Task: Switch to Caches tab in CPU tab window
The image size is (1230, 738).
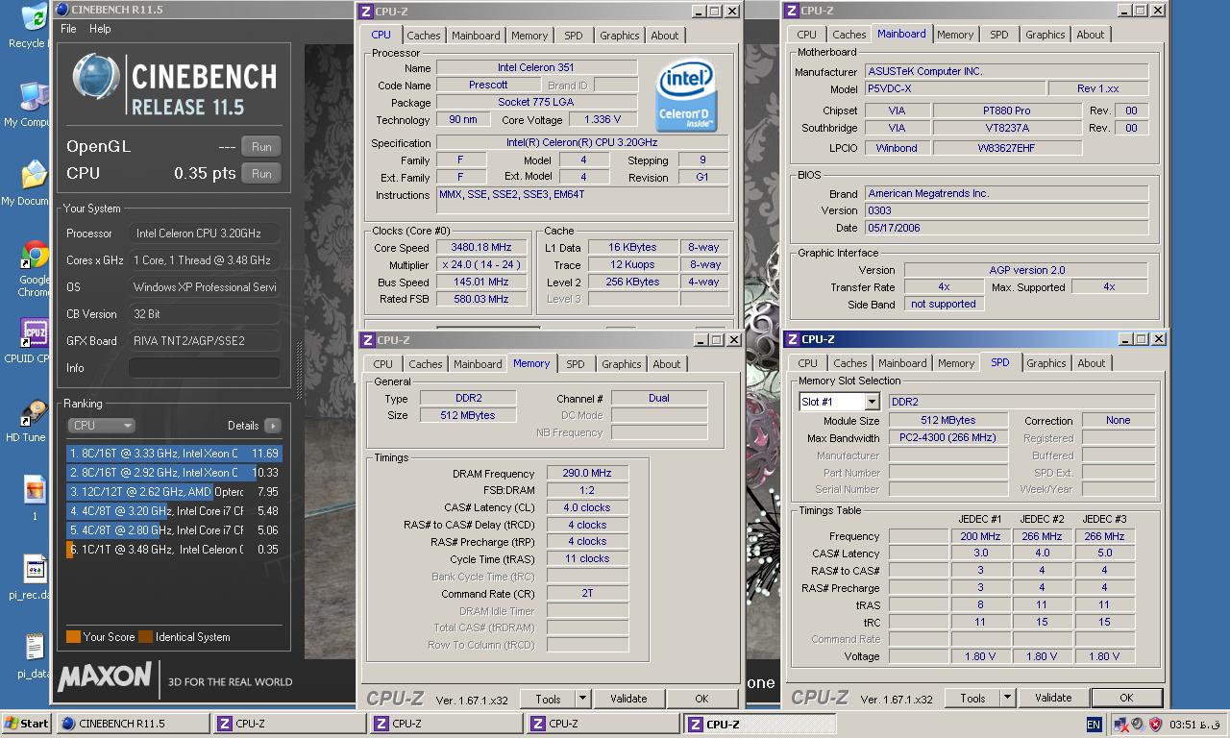Action: [424, 36]
